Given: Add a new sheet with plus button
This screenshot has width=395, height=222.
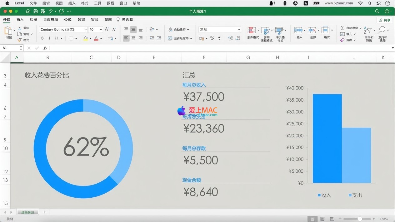Looking at the screenshot, I should point(44,212).
